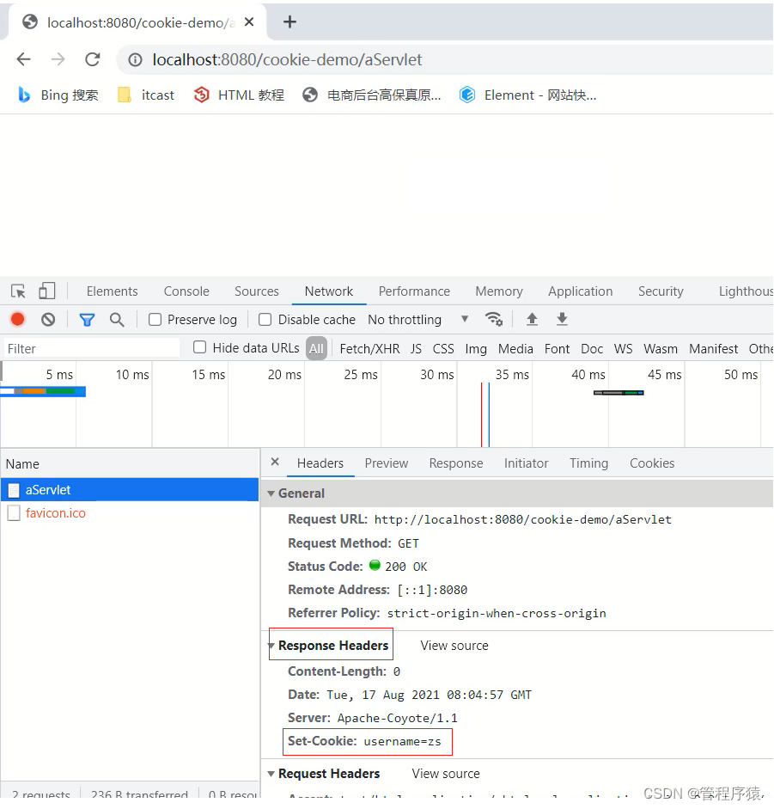Open the HTML 教程 bookmark

pyautogui.click(x=239, y=95)
